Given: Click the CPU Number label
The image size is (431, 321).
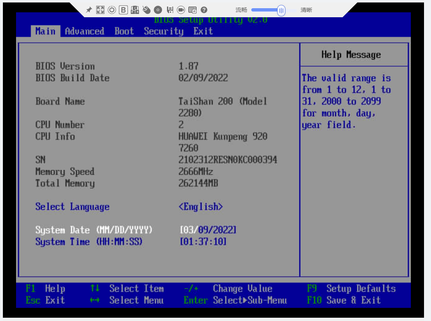Looking at the screenshot, I should click(60, 125).
